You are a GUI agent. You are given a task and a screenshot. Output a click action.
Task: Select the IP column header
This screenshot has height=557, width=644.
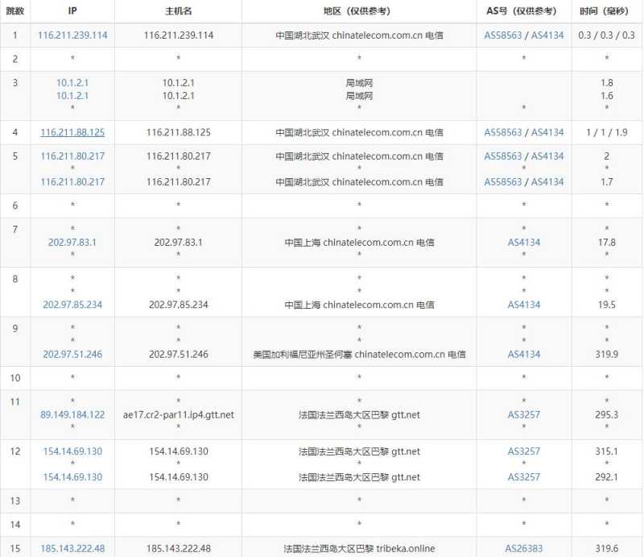coord(72,11)
